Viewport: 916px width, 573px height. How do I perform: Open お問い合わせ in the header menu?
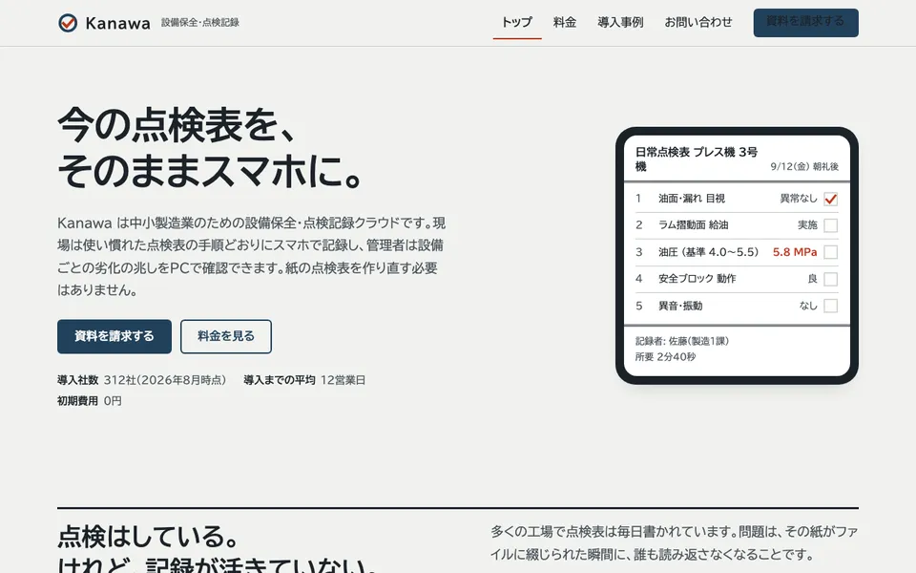pos(698,22)
